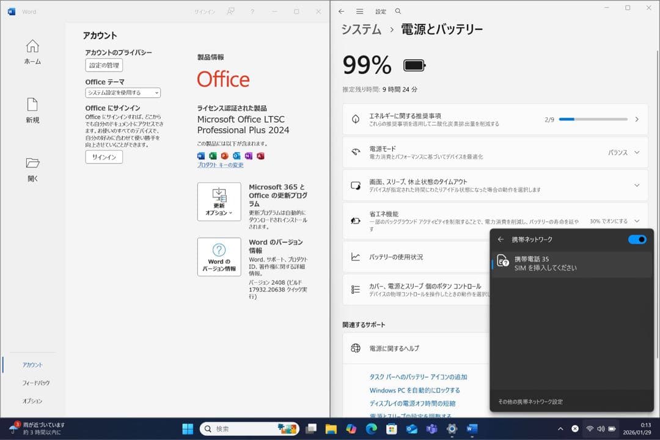Switch to the フィードバック menu item
Image resolution: width=660 pixels, height=440 pixels.
(x=32, y=382)
